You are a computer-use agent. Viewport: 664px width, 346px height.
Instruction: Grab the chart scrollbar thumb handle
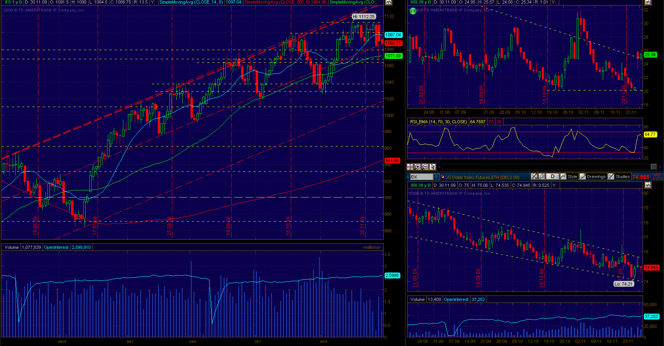point(654,167)
